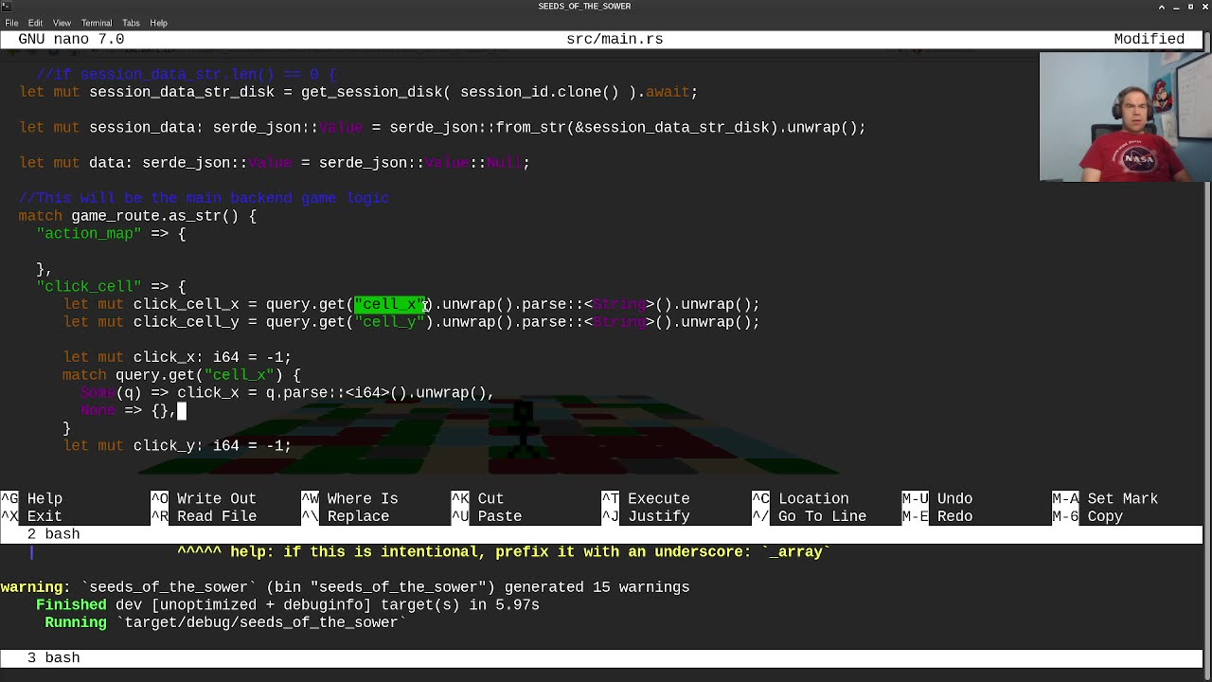
Task: Click the nano '^T Execute' shortcut
Action: (646, 498)
